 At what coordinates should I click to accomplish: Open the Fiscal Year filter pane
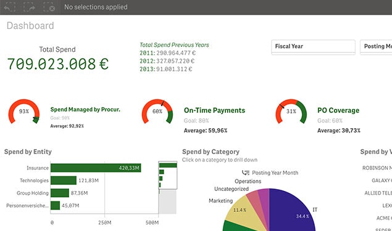[x=313, y=47]
